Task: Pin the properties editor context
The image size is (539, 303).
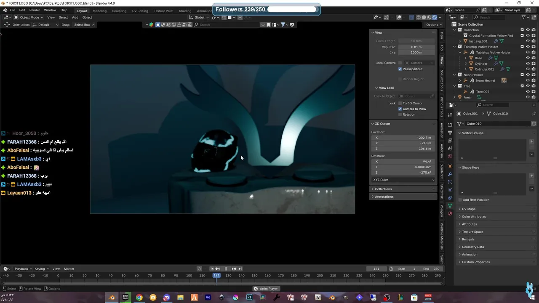Action: click(534, 114)
